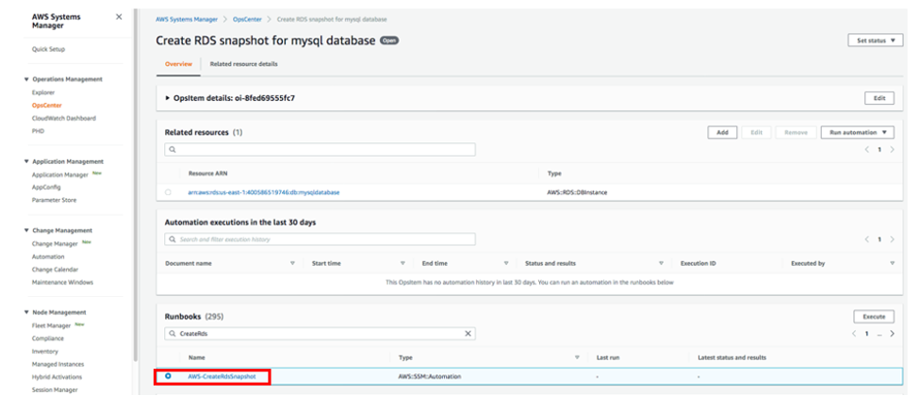This screenshot has width=921, height=396.
Task: Open Inventory in the sidebar
Action: 45,352
